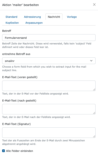Click into the Betreff input field
The height and width of the screenshot is (154, 98).
tap(49, 38)
